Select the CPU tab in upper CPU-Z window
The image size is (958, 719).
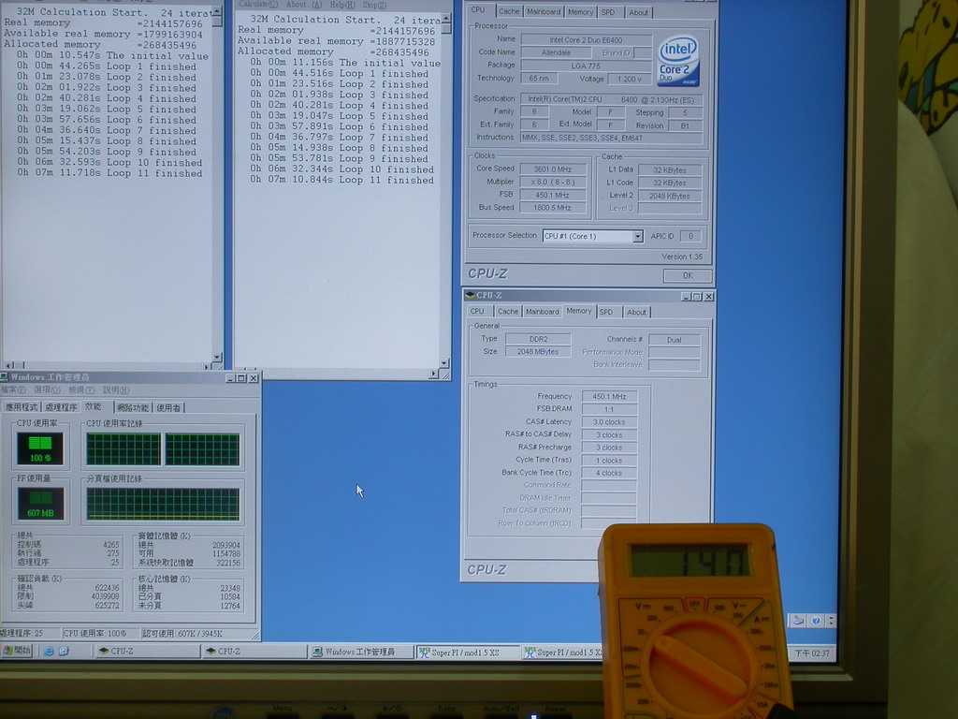(478, 9)
